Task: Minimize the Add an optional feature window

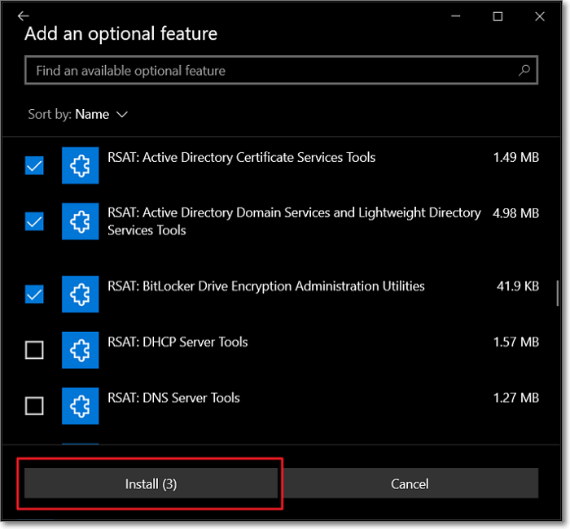Action: pyautogui.click(x=456, y=16)
